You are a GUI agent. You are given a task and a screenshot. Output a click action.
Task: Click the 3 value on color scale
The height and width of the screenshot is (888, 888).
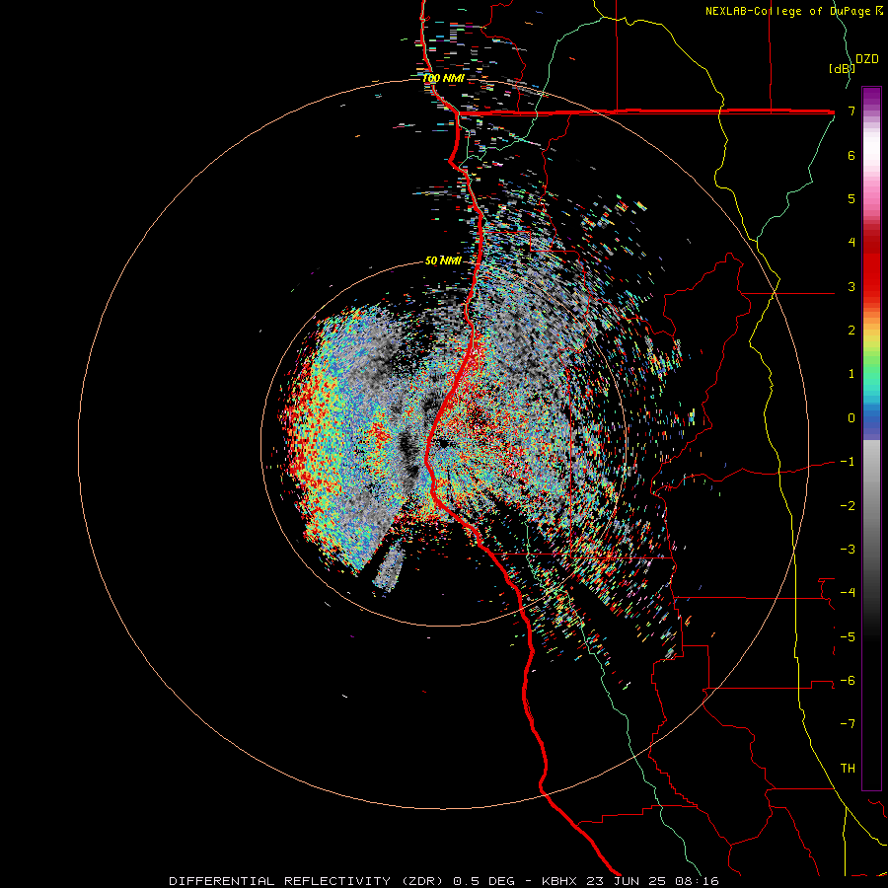851,286
